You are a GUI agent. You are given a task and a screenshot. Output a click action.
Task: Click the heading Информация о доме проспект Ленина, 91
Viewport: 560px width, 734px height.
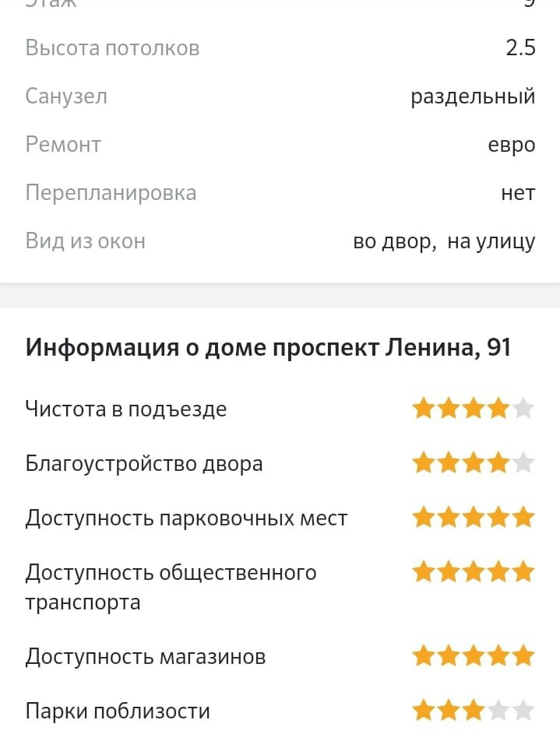tap(268, 347)
